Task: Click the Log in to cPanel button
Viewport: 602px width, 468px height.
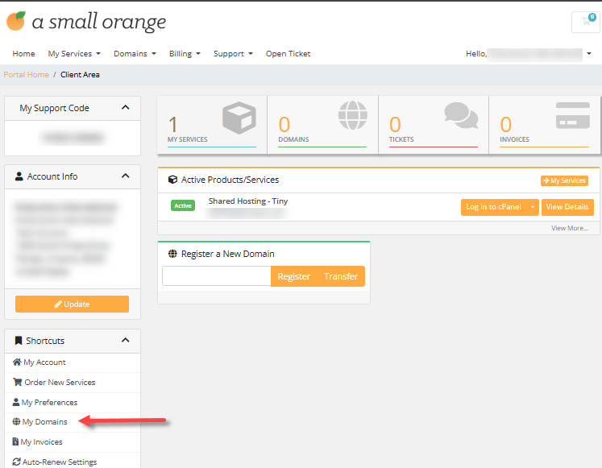Action: (493, 207)
